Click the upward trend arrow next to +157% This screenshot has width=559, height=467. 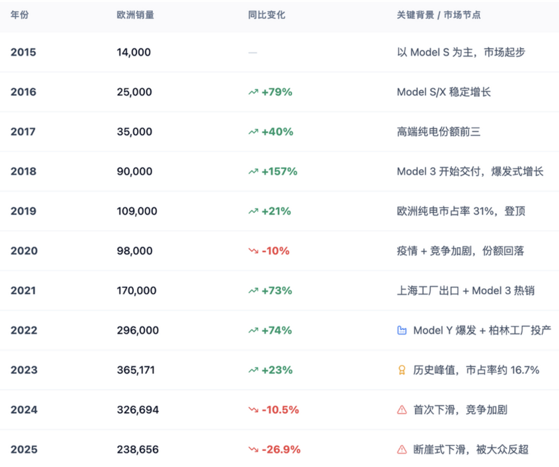(x=253, y=172)
